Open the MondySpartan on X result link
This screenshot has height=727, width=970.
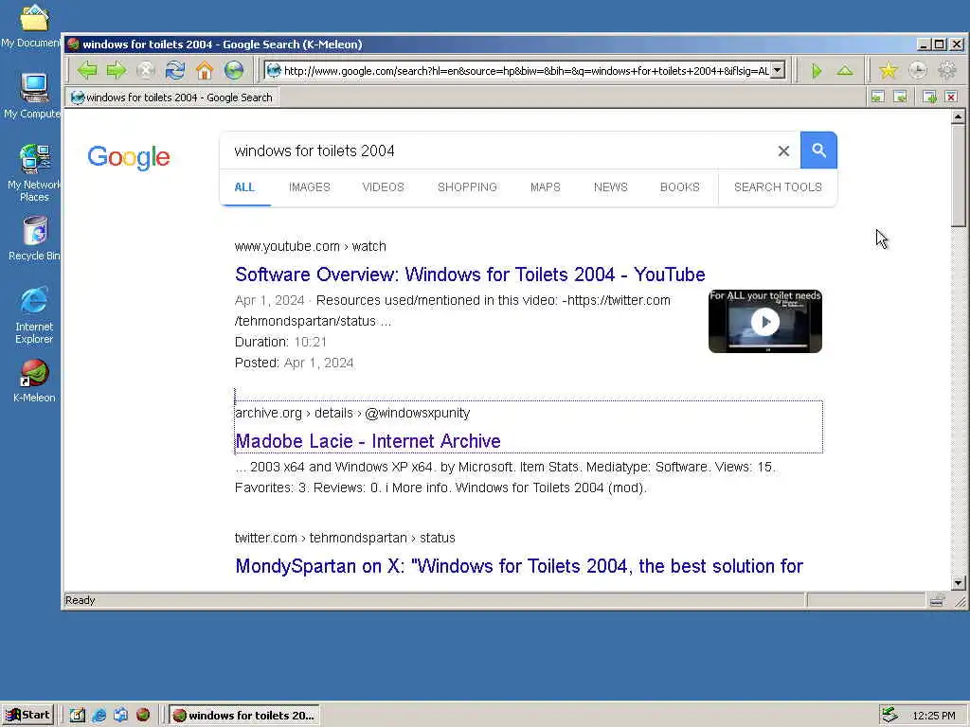(x=519, y=566)
